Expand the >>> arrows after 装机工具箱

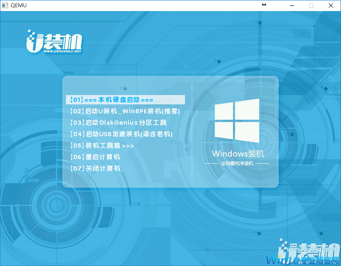tap(128, 146)
